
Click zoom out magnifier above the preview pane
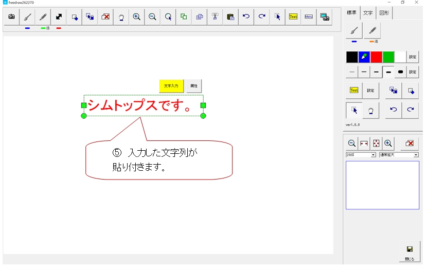pos(351,144)
